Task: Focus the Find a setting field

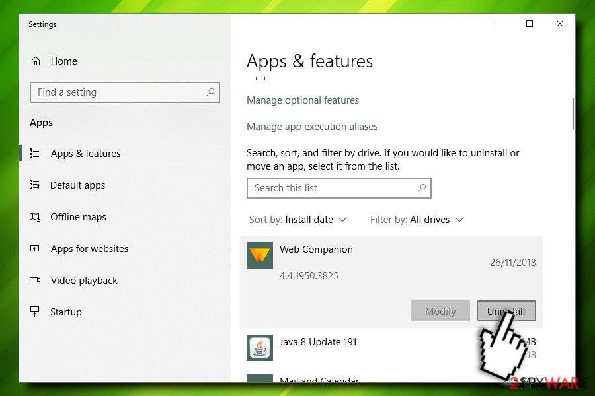Action: coord(125,92)
